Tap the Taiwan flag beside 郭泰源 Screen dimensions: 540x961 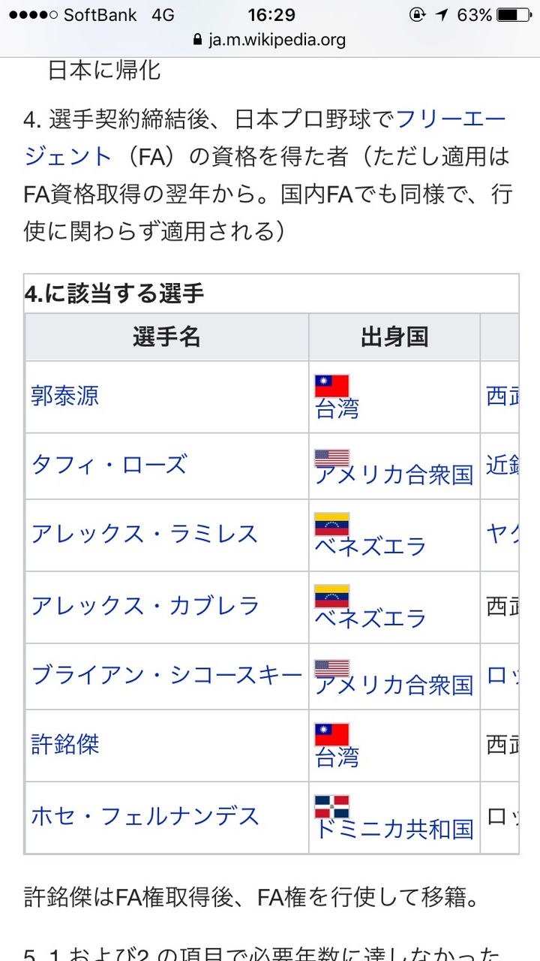coord(331,386)
